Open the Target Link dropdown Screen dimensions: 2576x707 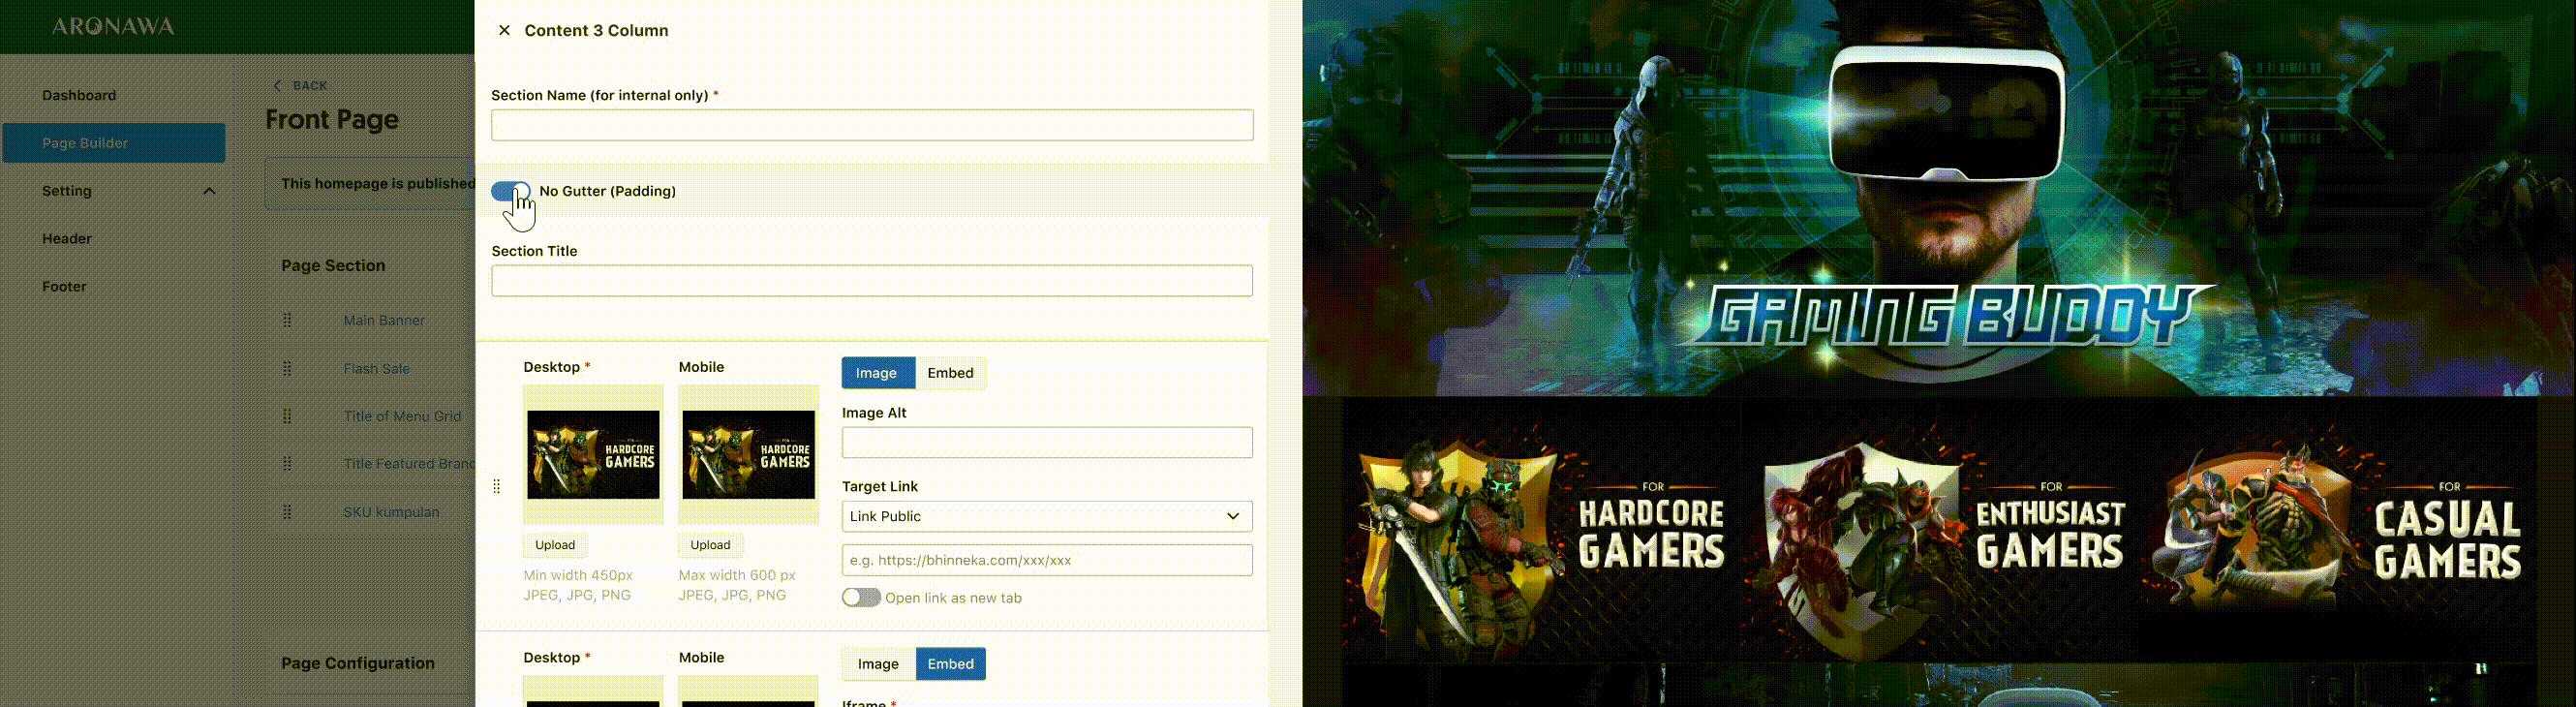[1046, 516]
